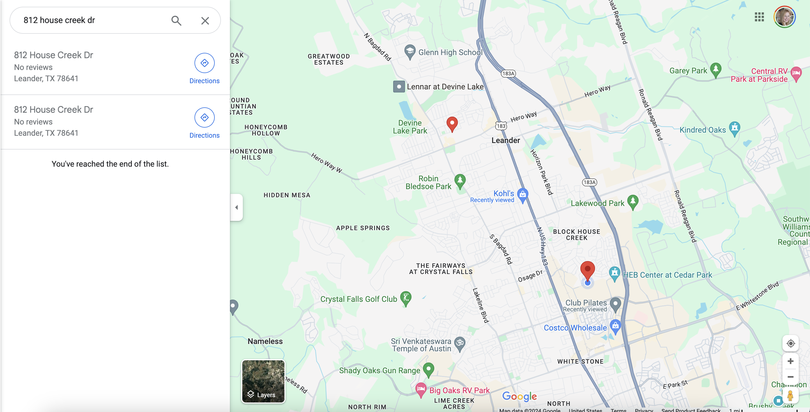The width and height of the screenshot is (810, 412).
Task: Click the search magnifier icon
Action: [177, 21]
